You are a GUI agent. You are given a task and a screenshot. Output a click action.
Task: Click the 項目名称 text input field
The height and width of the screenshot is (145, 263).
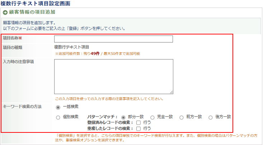(x=113, y=39)
